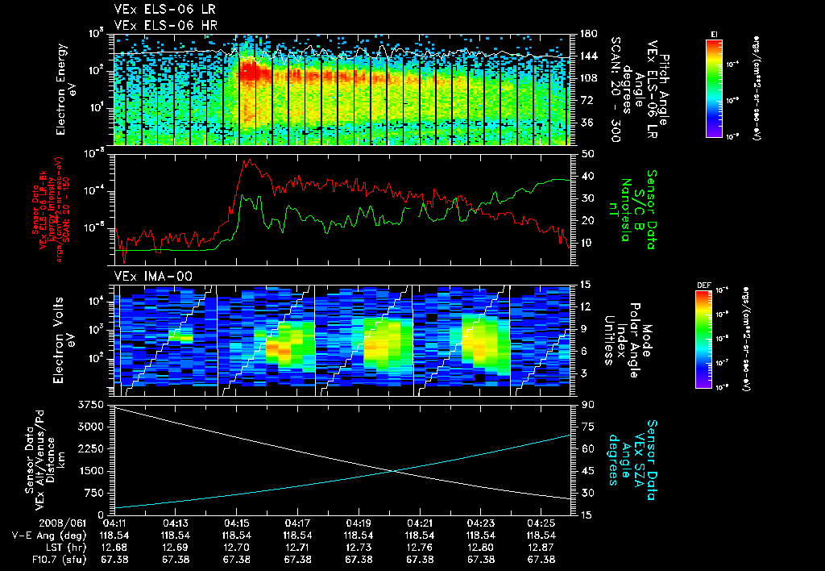The width and height of the screenshot is (825, 571).
Task: Click the 'SCAN: 20 - 300' label
Action: 616,90
